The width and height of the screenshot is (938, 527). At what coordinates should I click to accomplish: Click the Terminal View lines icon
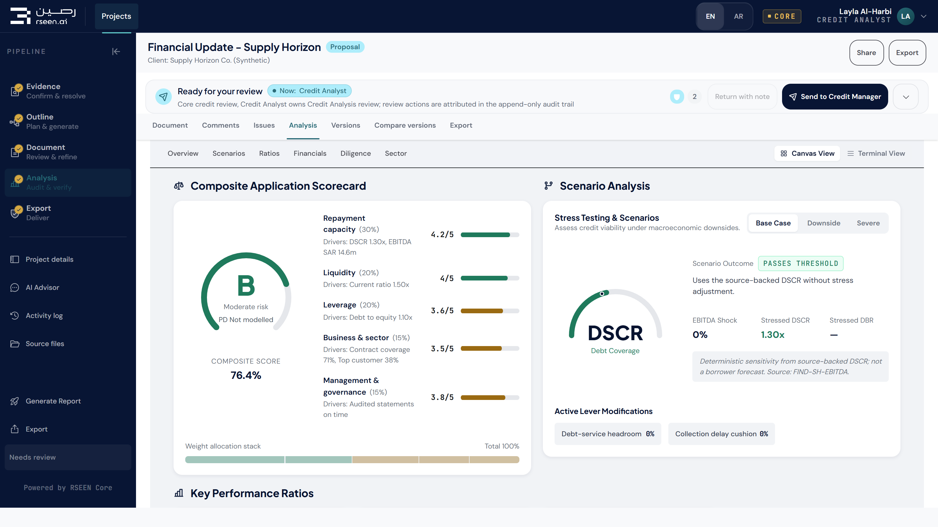pos(851,153)
